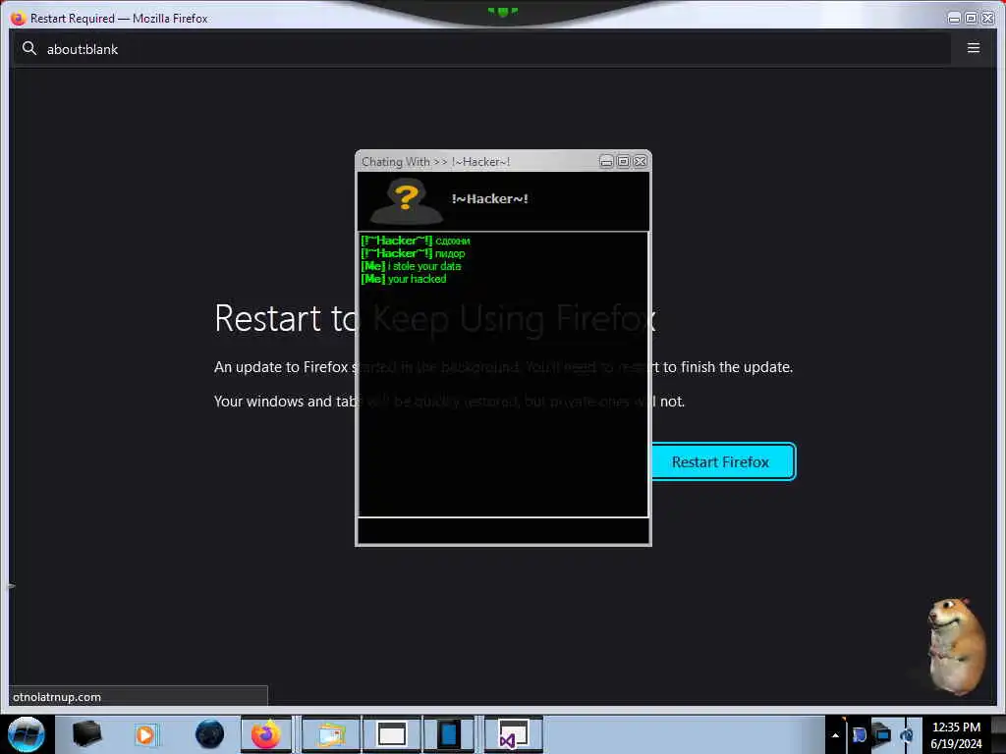Click the network tray icon
This screenshot has width=1006, height=754.
point(883,734)
